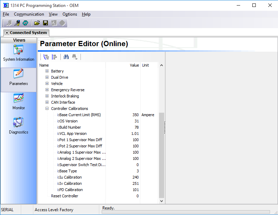
Task: Click the expand all tree icon
Action: [x=46, y=57]
